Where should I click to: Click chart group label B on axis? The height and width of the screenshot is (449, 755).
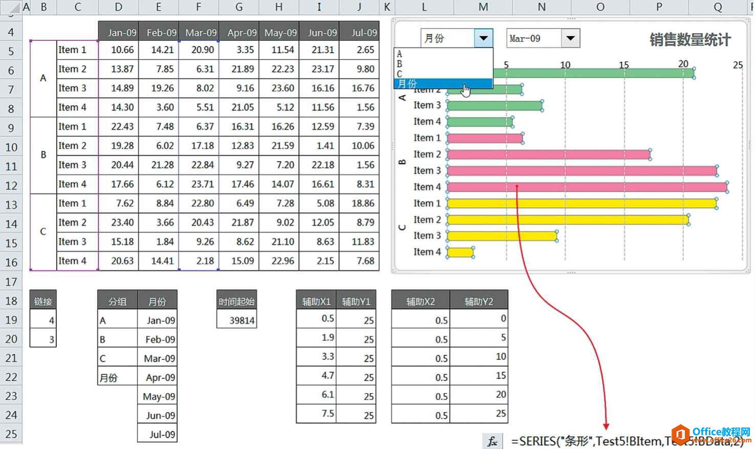click(x=402, y=162)
